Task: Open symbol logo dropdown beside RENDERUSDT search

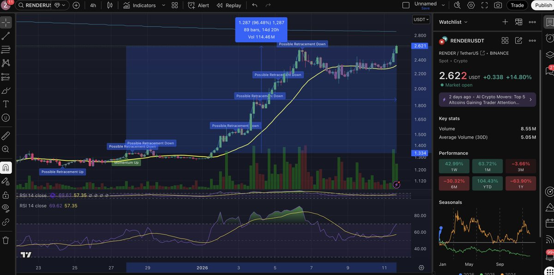Action: pyautogui.click(x=60, y=6)
